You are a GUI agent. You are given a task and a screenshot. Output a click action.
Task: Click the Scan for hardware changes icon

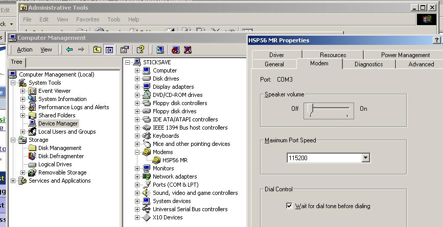point(160,49)
